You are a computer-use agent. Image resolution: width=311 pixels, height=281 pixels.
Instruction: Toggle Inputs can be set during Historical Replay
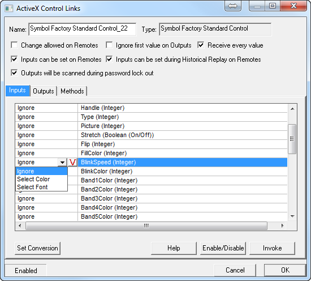click(x=109, y=59)
